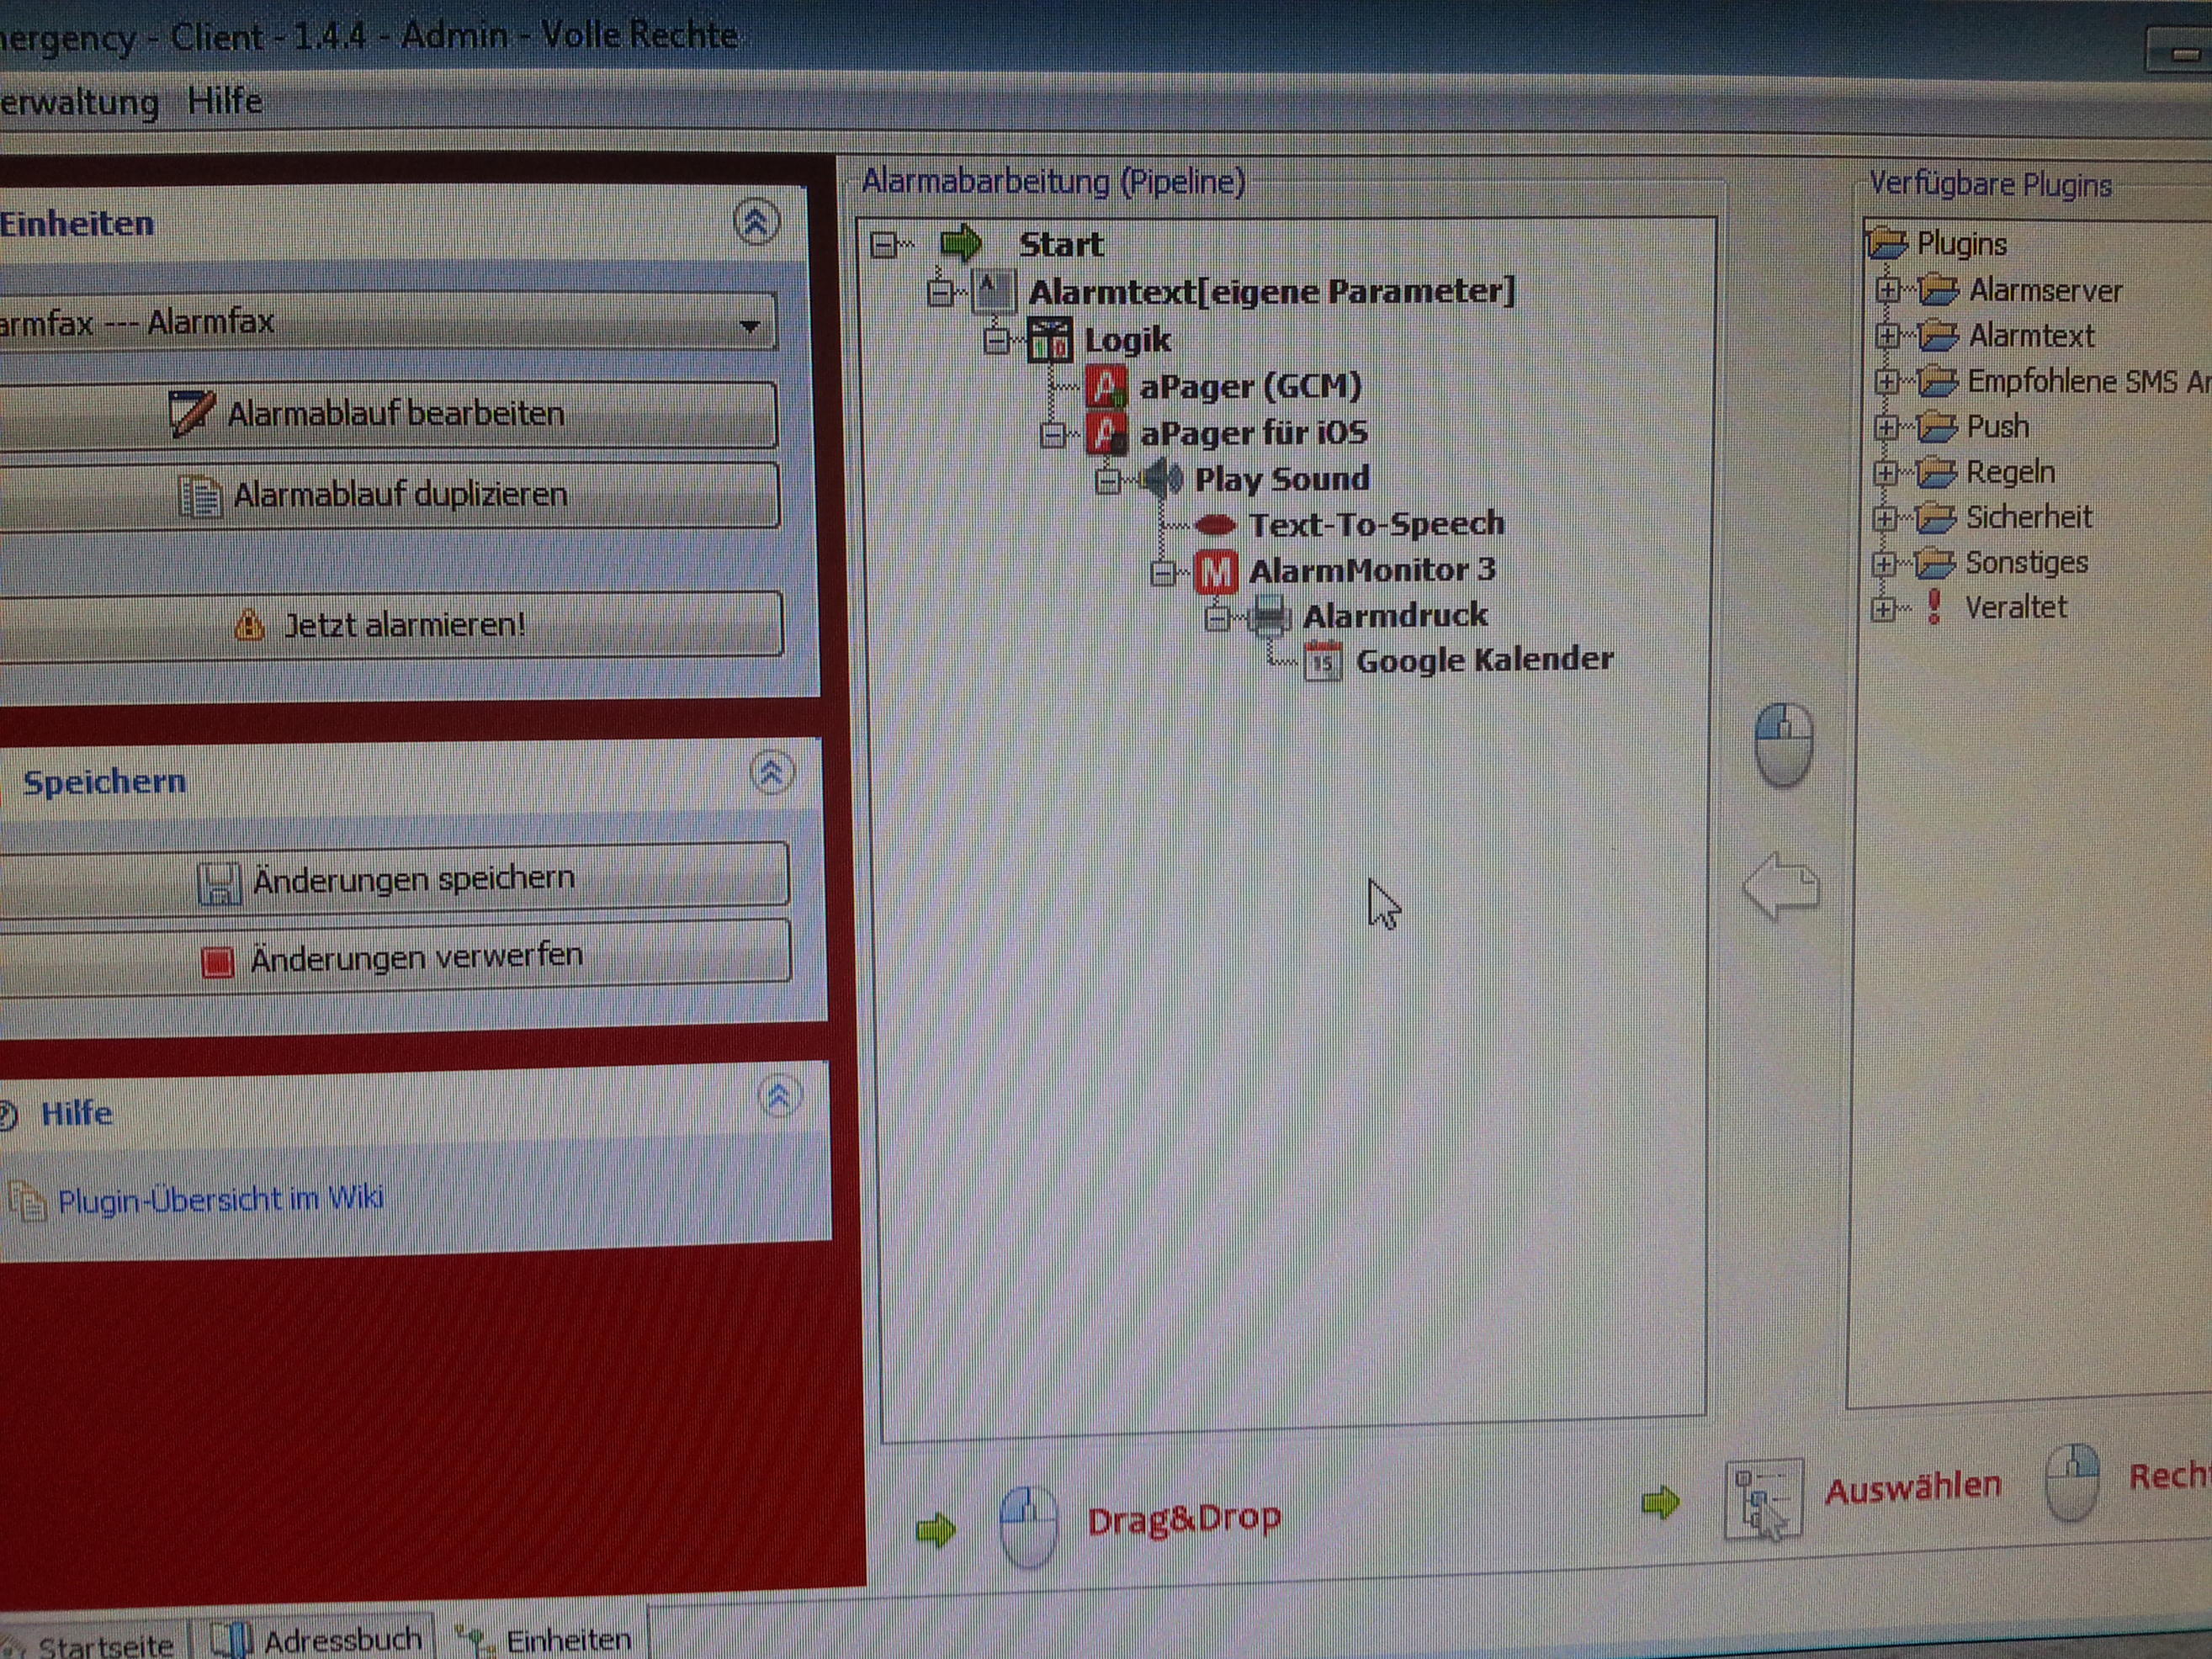Open the Hilfe menu

[224, 101]
